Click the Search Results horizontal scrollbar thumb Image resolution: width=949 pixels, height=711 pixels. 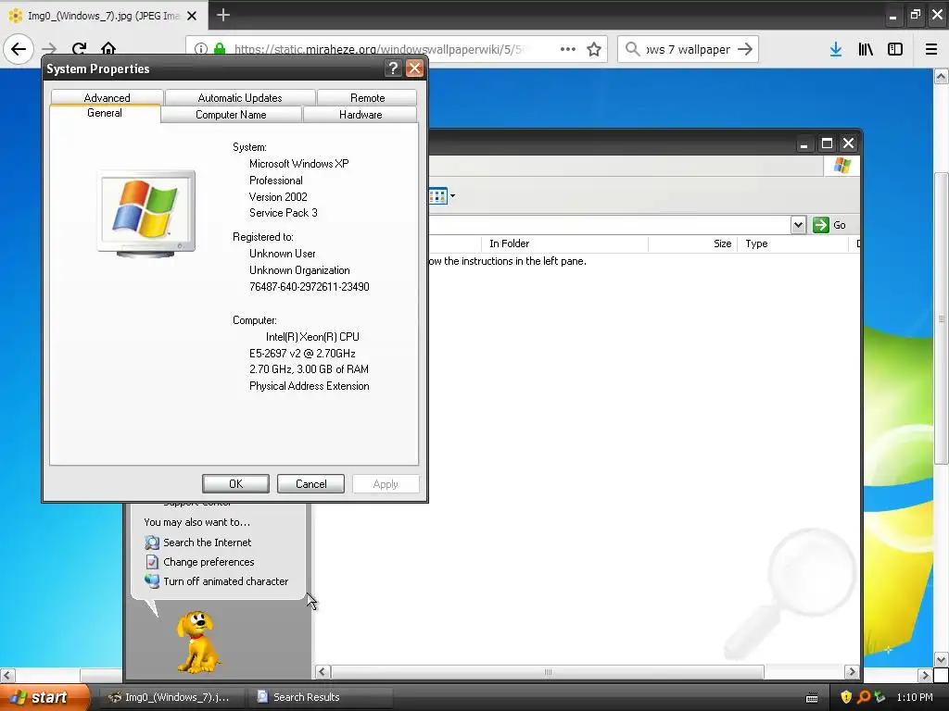click(x=548, y=672)
